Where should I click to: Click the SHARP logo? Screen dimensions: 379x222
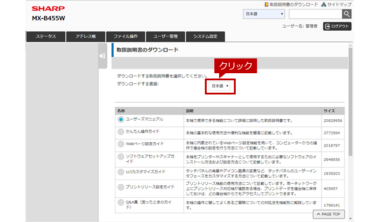(x=48, y=8)
